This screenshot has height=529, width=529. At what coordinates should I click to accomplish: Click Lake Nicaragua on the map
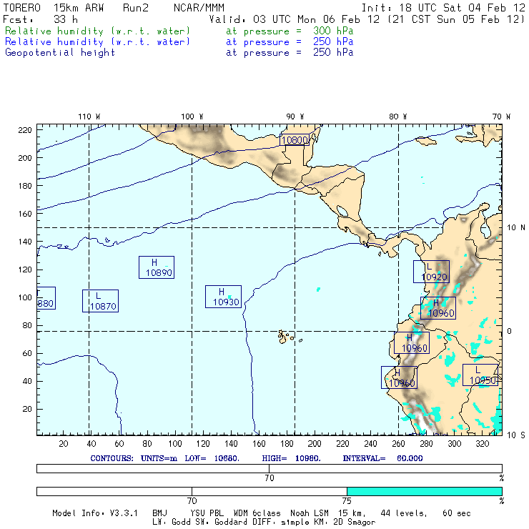pos(342,211)
